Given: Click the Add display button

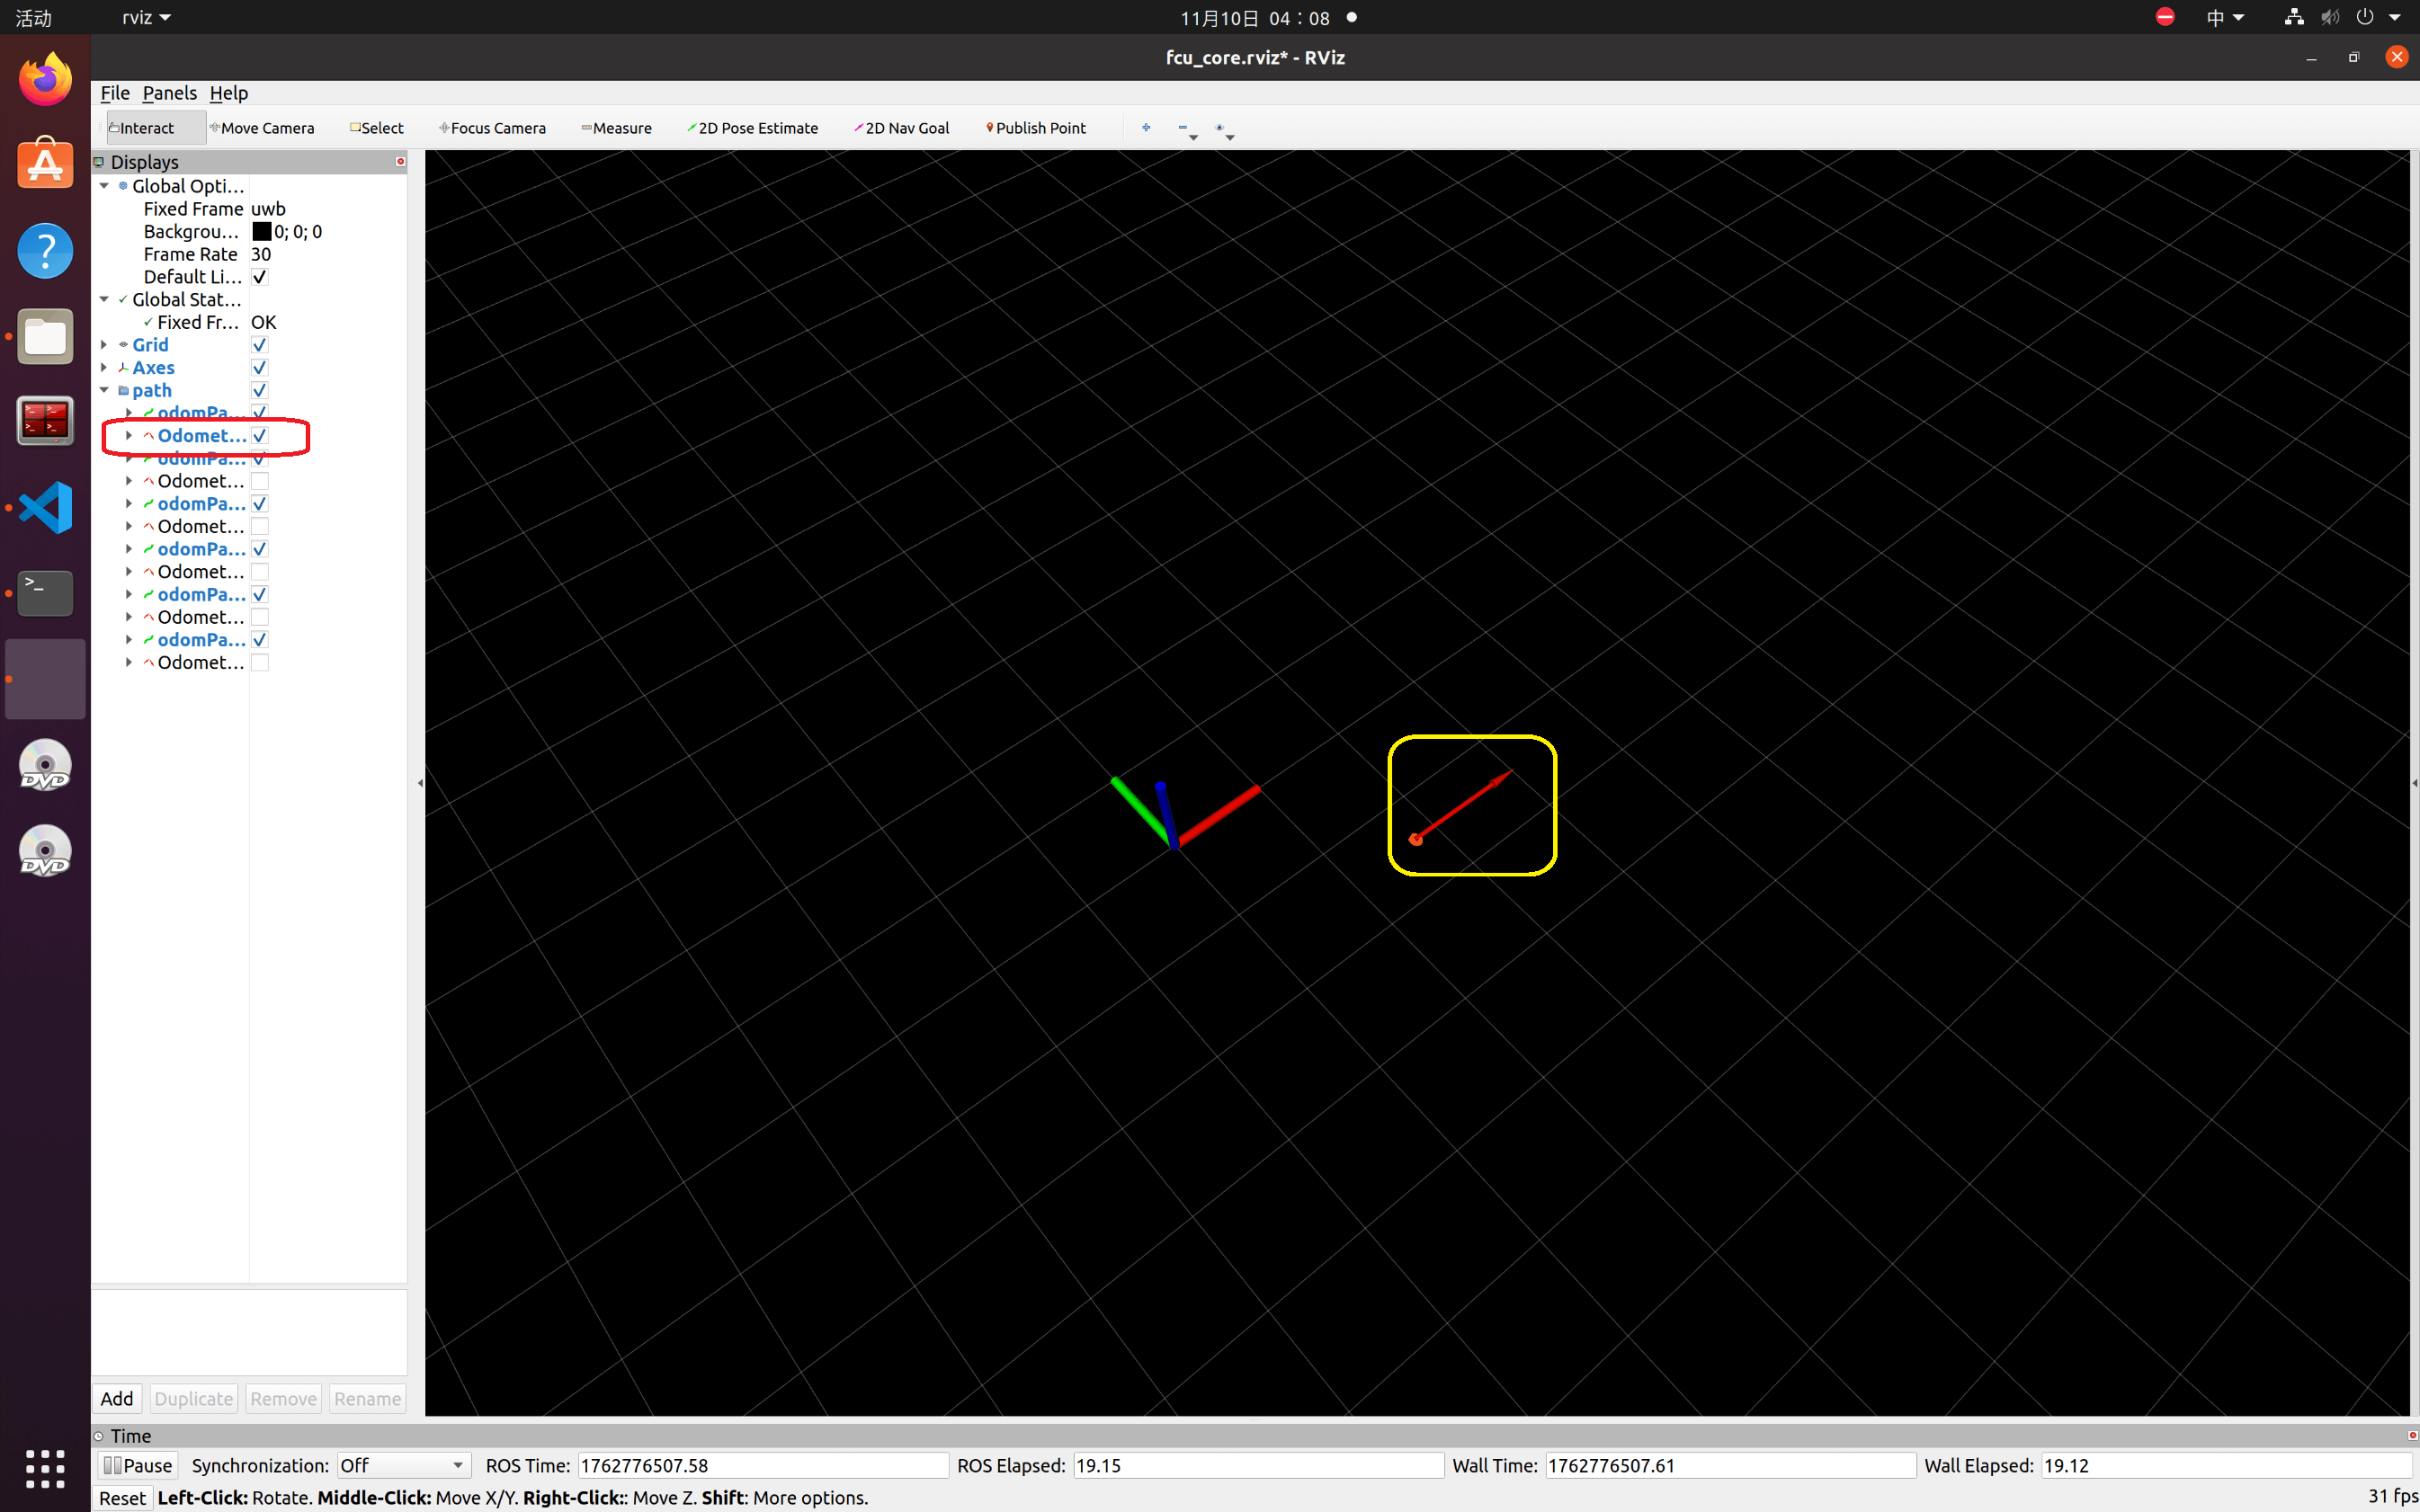Looking at the screenshot, I should (x=117, y=1398).
